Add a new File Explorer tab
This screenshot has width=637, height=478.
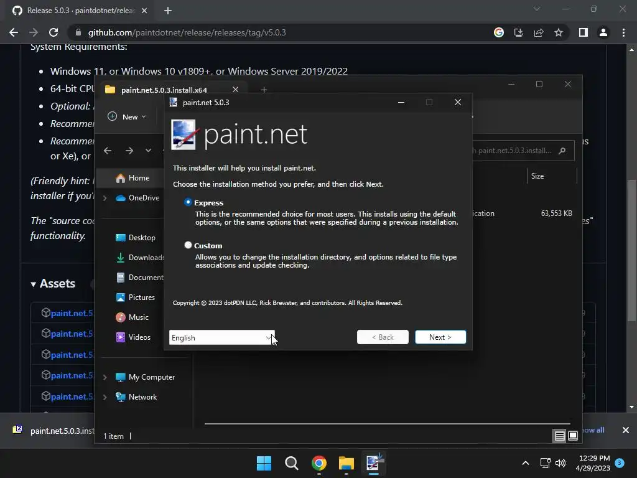(264, 90)
